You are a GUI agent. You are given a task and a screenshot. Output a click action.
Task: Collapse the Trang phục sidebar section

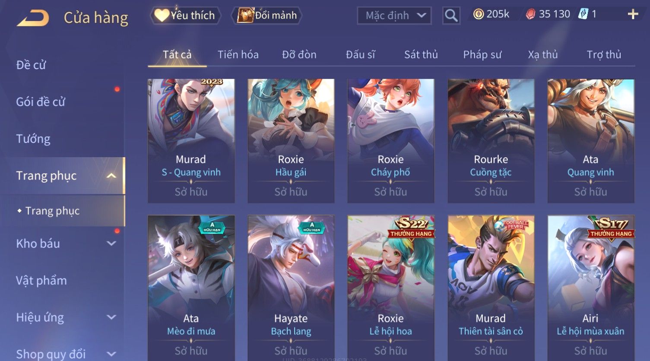pyautogui.click(x=111, y=176)
